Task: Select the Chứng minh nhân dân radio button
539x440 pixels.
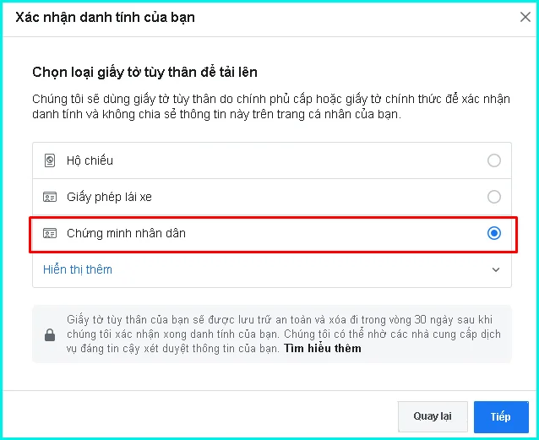Action: click(494, 233)
